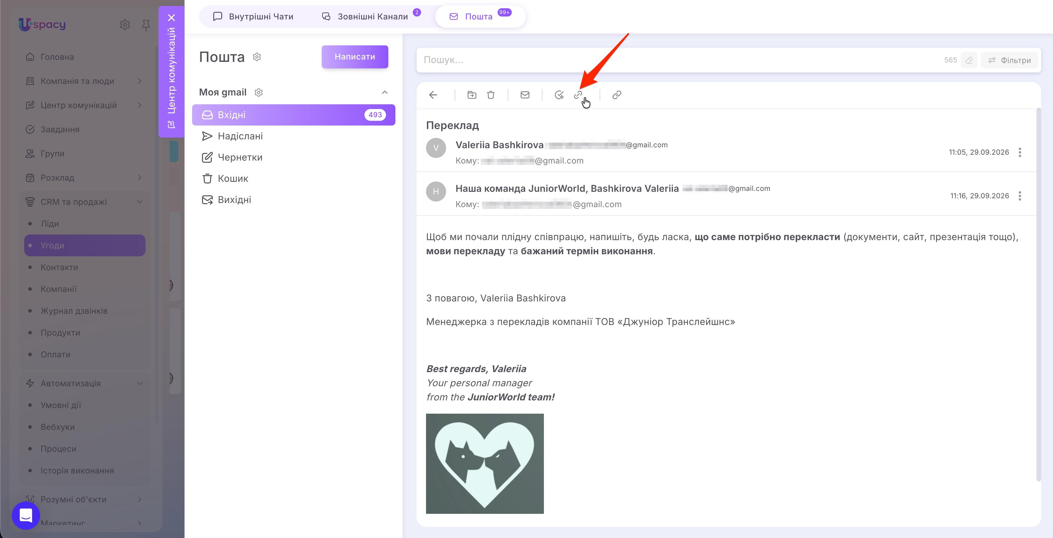The height and width of the screenshot is (538, 1053).
Task: Open three-dot menu for Valeriia Bashkirova message
Action: [x=1020, y=152]
